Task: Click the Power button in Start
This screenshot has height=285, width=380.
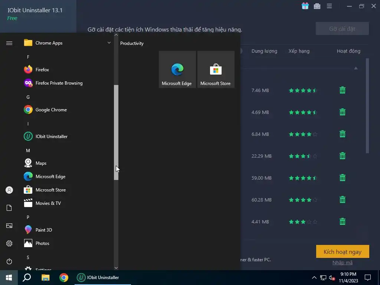Action: 9,261
